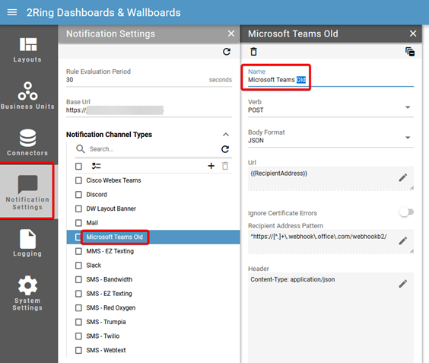
Task: Select the SMS - Trumpia row
Action: tap(153, 322)
